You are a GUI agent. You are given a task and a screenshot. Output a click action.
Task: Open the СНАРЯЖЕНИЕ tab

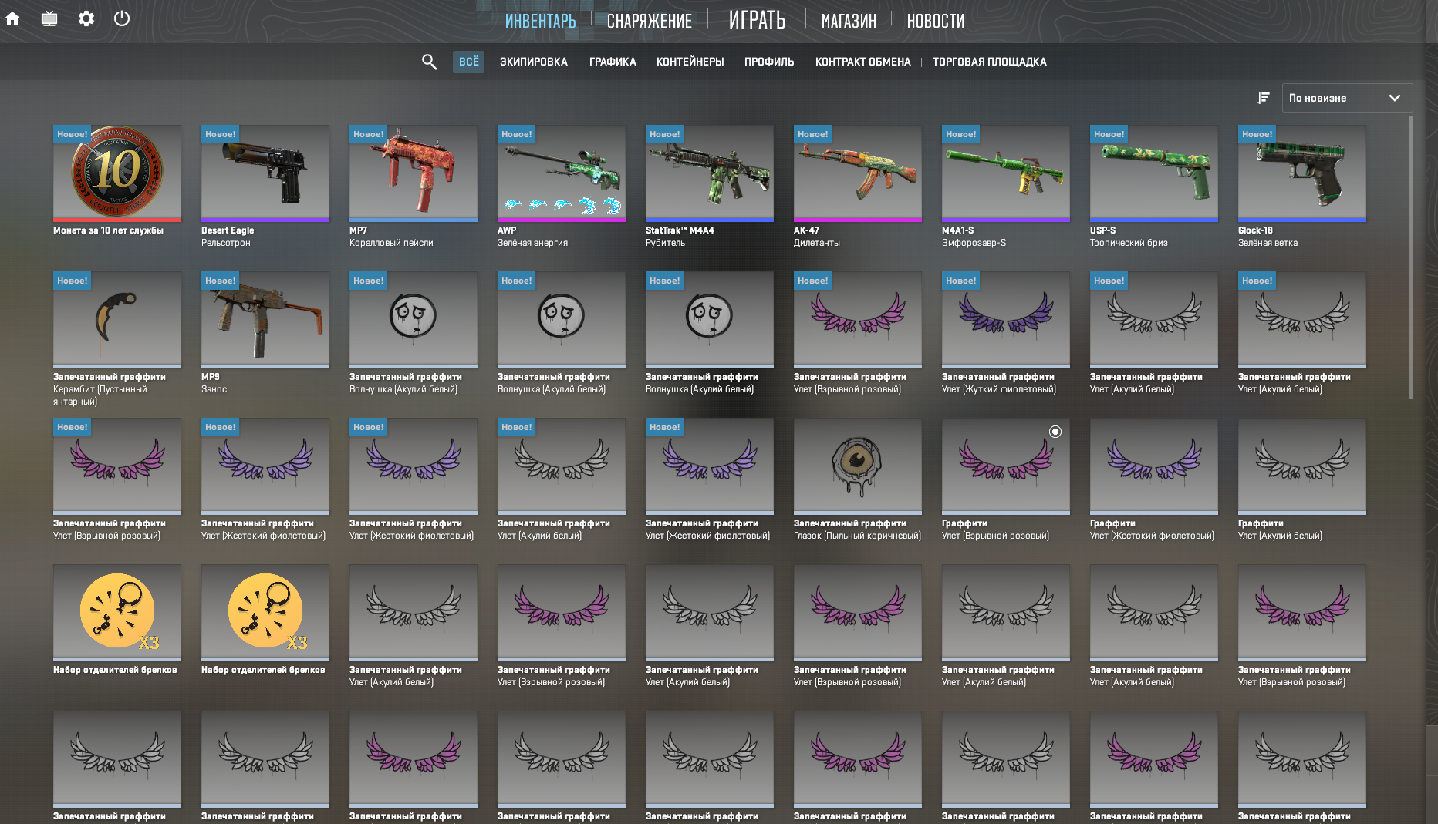click(x=650, y=21)
